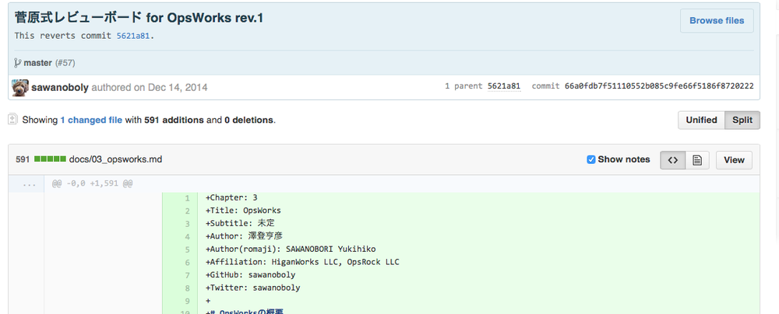Click the commit title '菅原式レビューボード for OpsWorks rev.1'
This screenshot has height=314, width=779.
point(139,19)
